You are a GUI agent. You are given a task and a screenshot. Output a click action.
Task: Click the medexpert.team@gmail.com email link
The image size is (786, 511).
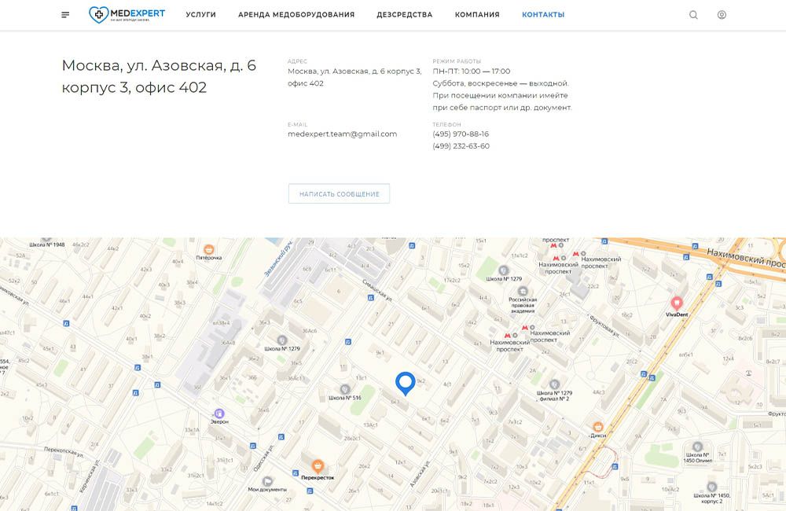342,134
